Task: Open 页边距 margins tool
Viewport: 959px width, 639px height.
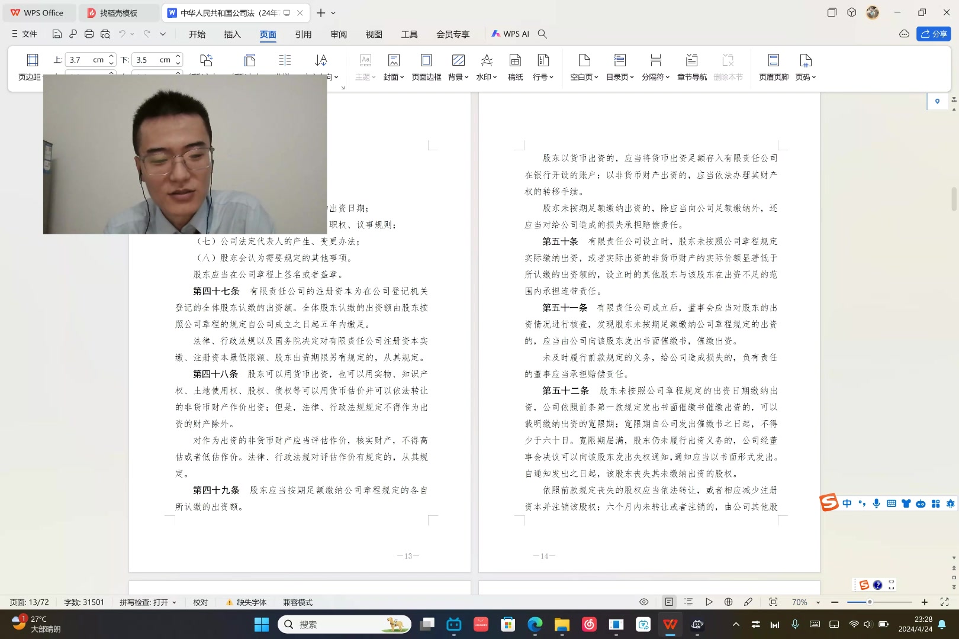Action: [30, 67]
